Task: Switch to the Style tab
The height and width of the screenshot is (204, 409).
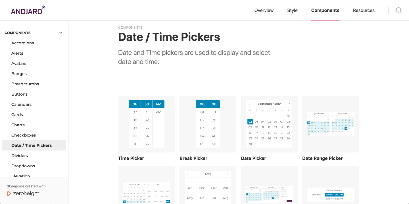Action: tap(292, 10)
